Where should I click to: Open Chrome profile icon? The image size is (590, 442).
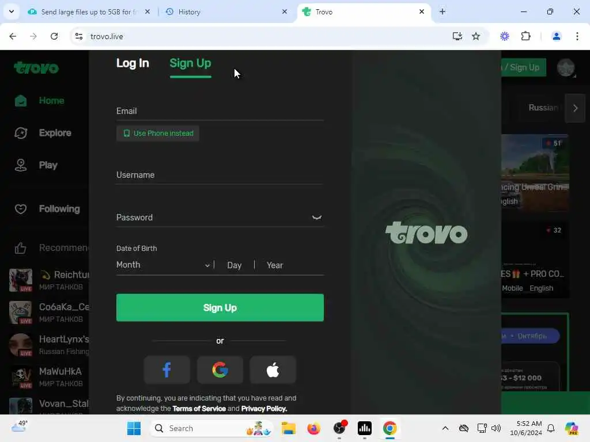click(x=556, y=36)
